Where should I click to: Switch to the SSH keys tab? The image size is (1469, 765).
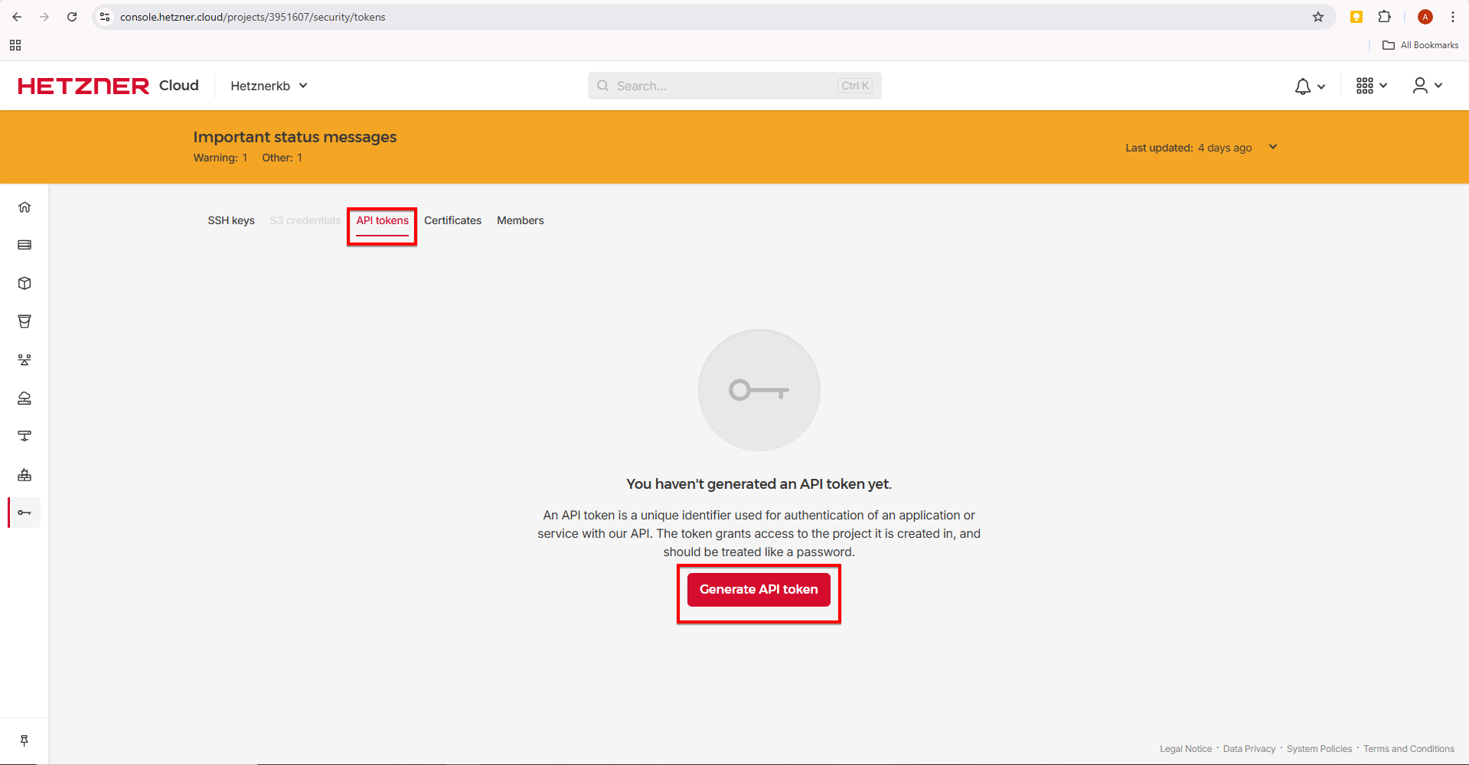click(x=231, y=220)
